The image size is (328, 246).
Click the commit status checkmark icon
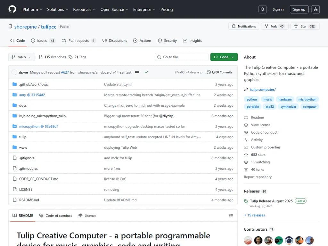[146, 72]
